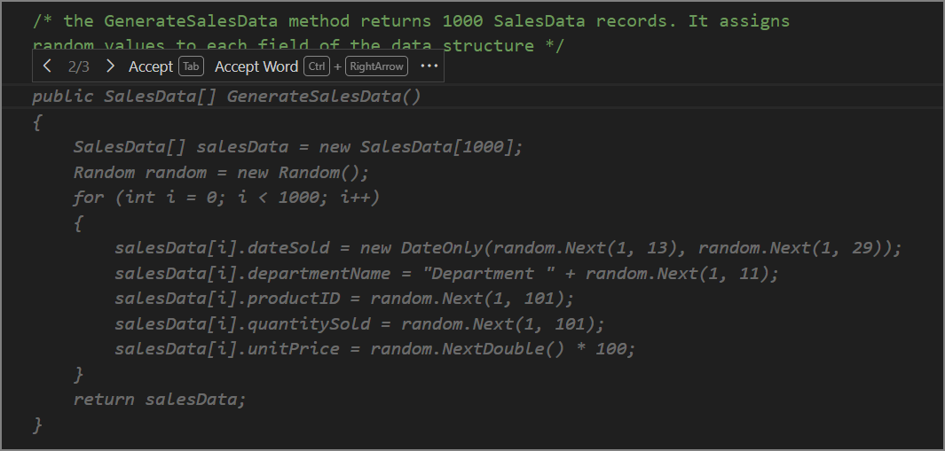Accept the inline suggestion
The width and height of the screenshot is (945, 451).
[151, 66]
